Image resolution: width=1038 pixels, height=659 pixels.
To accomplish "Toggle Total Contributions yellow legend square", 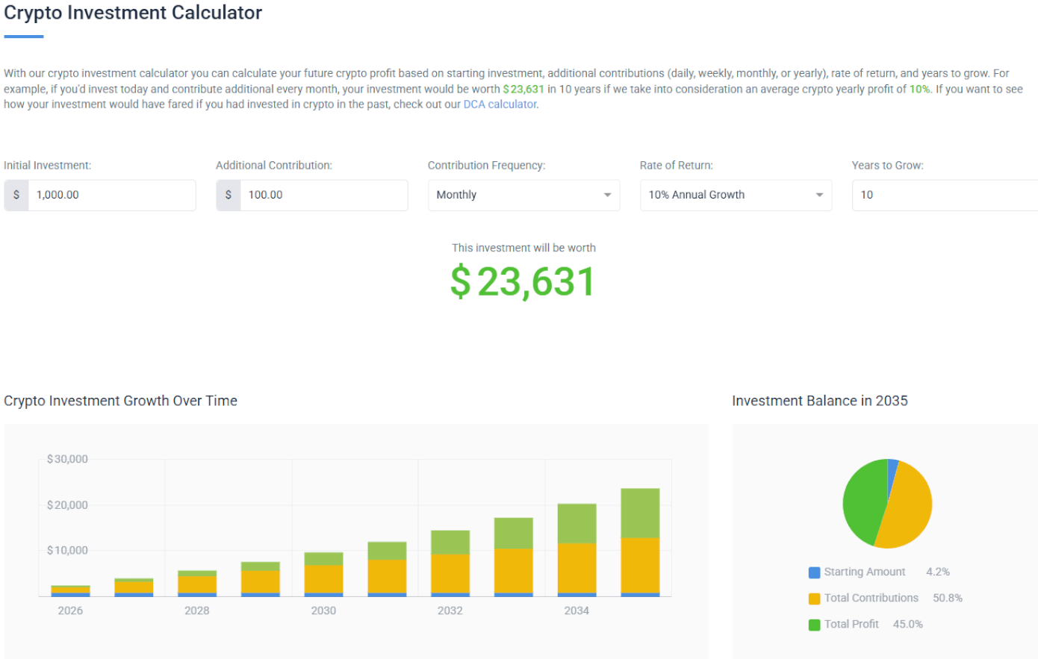I will click(x=814, y=599).
